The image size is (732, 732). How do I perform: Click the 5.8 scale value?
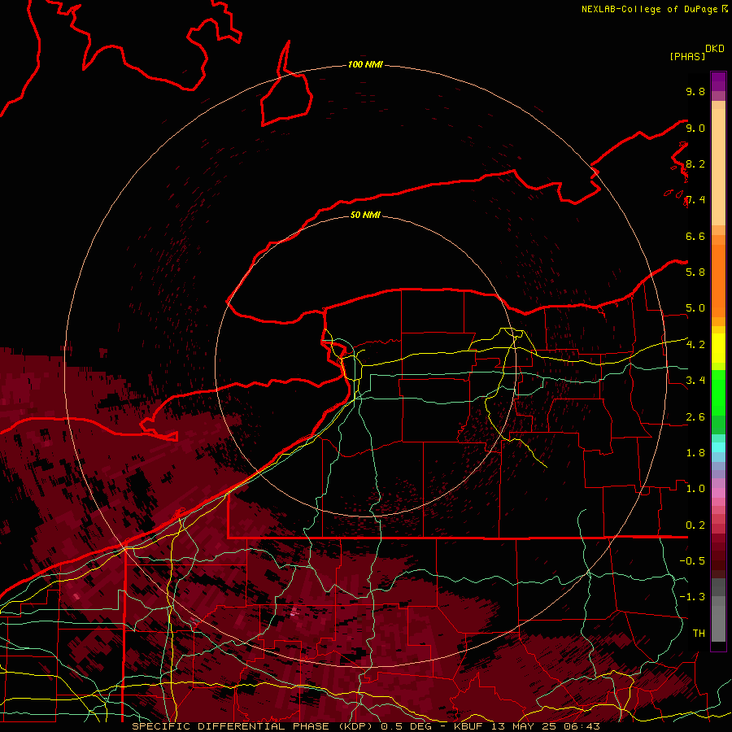[x=695, y=272]
